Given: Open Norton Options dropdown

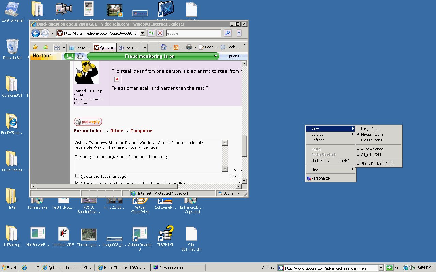Looking at the screenshot, I should tap(235, 56).
